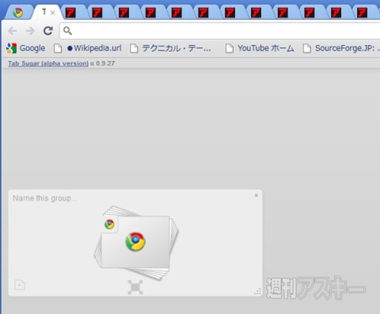This screenshot has height=314, width=380.
Task: Open the stacked Chrome tab preview thumbnail
Action: (136, 243)
